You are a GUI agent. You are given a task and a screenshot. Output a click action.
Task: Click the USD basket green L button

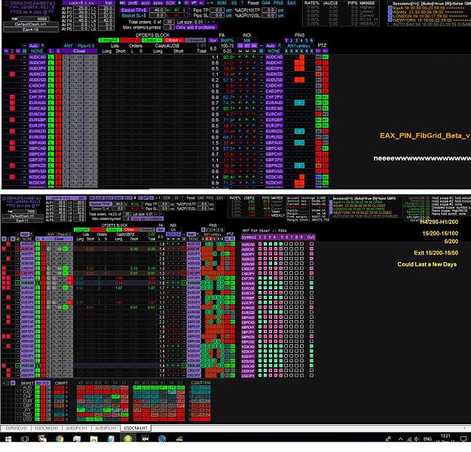pos(37,420)
